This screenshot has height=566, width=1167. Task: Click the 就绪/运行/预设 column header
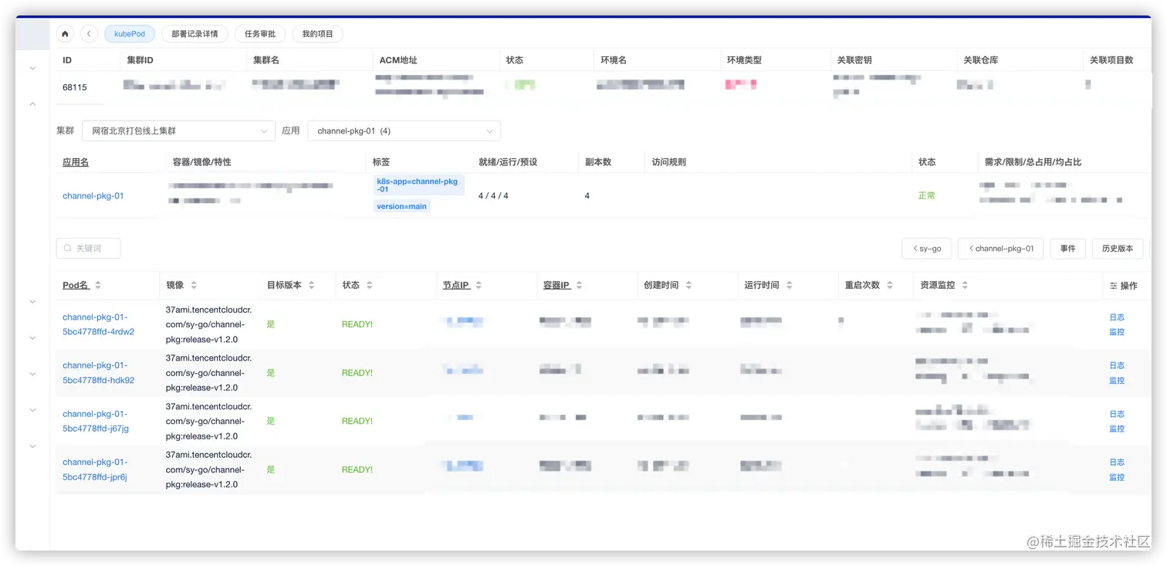508,162
